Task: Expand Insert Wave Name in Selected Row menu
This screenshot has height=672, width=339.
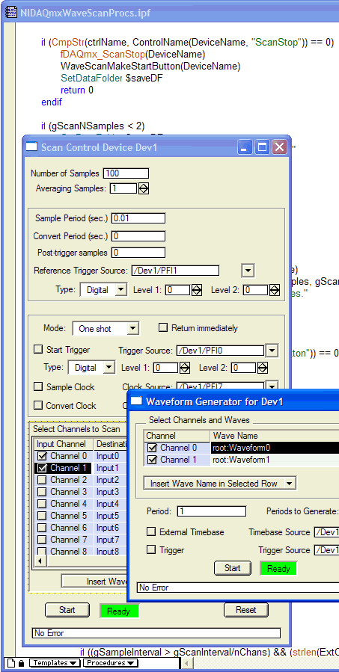Action: point(220,484)
